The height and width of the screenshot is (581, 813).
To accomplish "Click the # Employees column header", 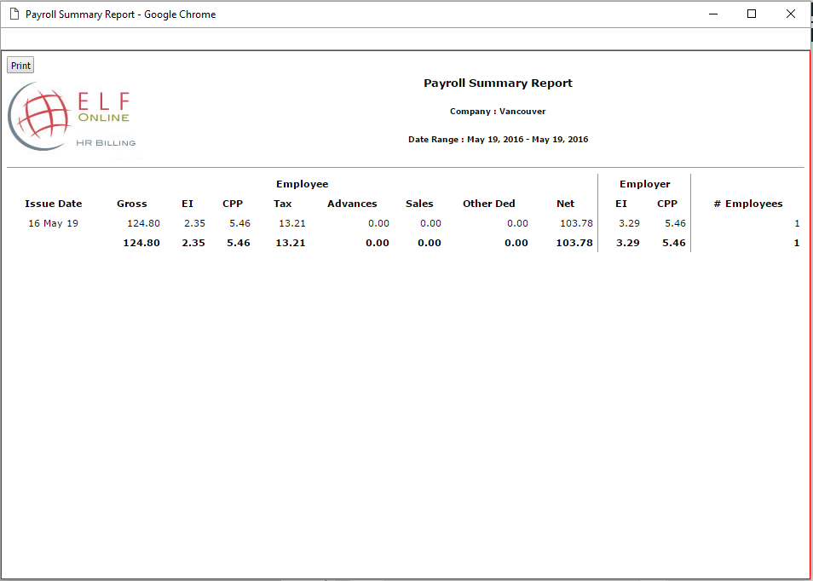I will (748, 204).
